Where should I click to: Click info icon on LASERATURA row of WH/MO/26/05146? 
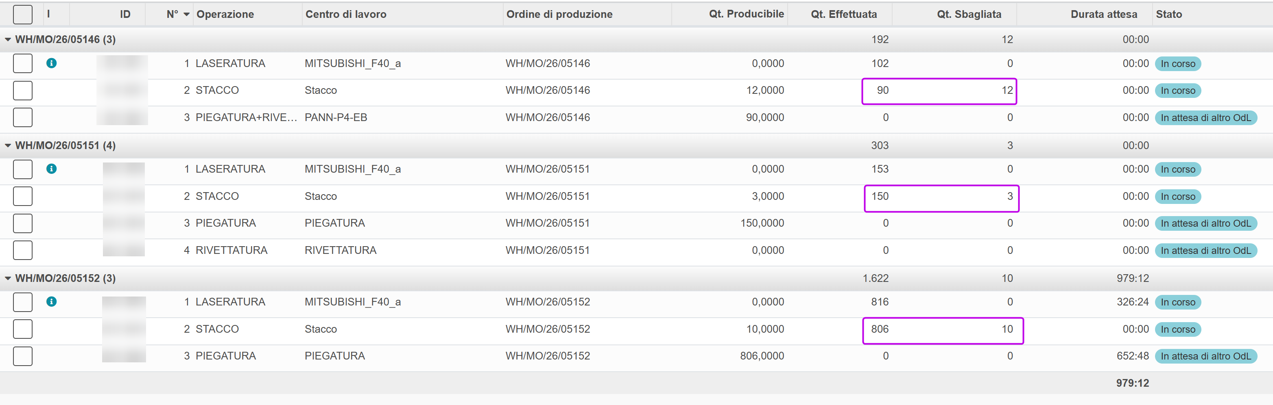tap(51, 63)
